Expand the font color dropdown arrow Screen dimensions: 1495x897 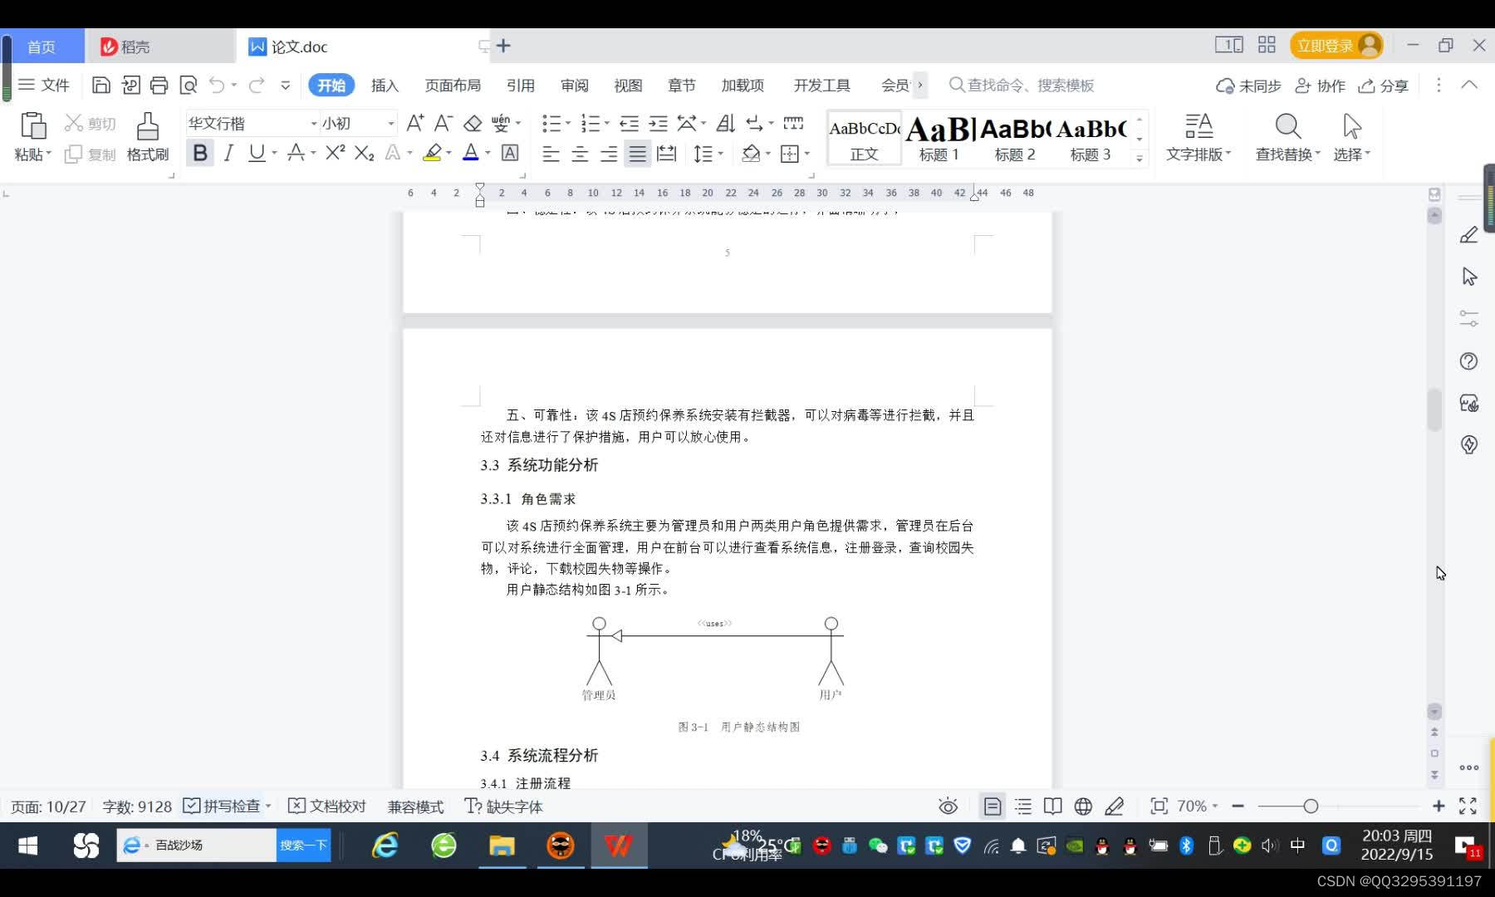488,153
